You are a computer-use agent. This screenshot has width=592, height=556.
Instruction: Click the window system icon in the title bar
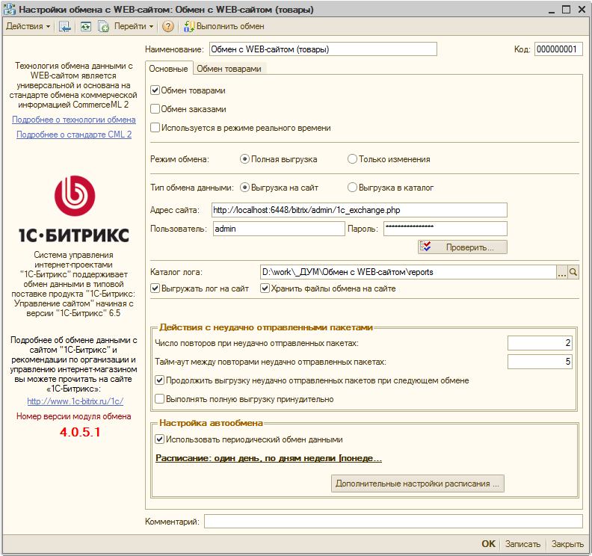(x=10, y=9)
